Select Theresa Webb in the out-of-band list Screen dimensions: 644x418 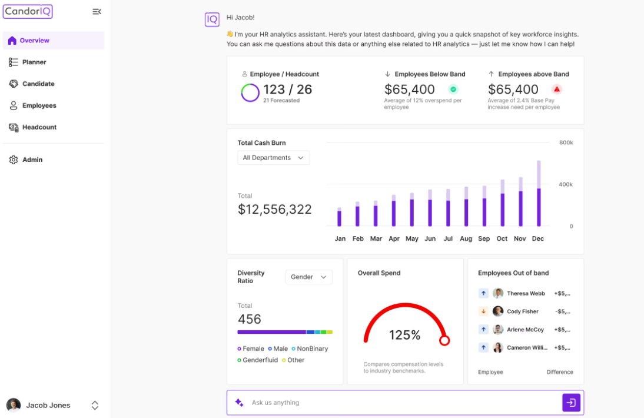pyautogui.click(x=526, y=293)
